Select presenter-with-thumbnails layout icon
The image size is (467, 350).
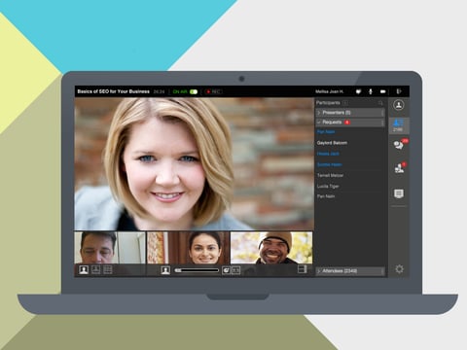point(95,269)
